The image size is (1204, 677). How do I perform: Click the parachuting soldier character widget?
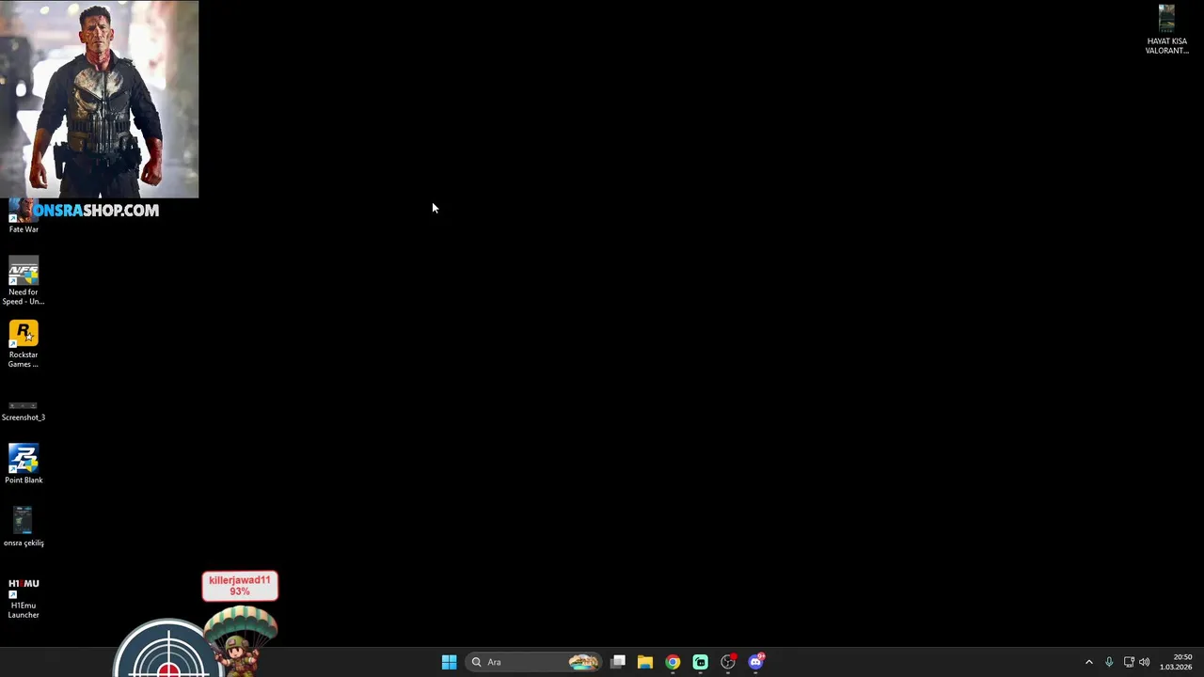pyautogui.click(x=241, y=641)
